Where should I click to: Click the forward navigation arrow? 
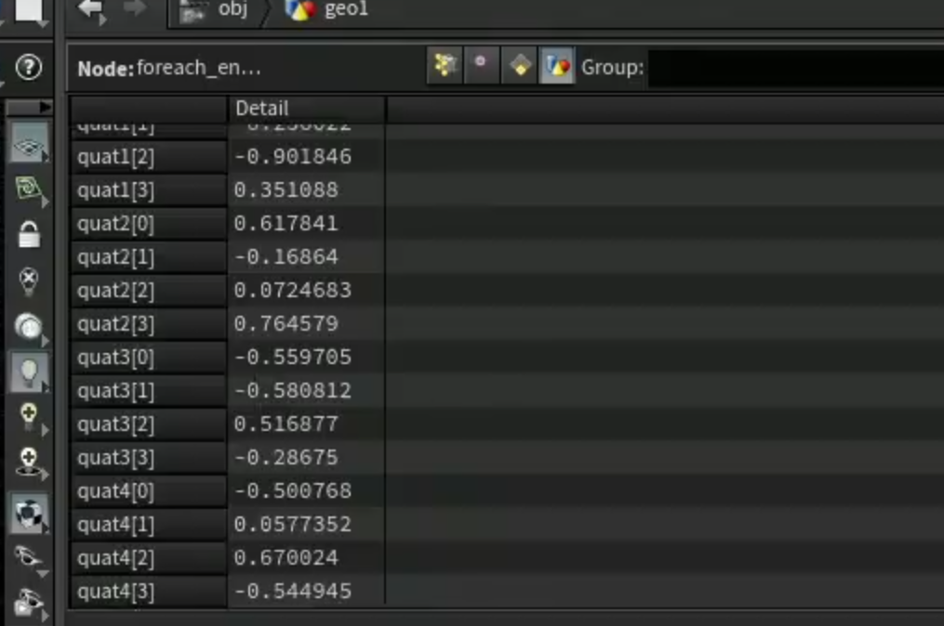tap(134, 8)
